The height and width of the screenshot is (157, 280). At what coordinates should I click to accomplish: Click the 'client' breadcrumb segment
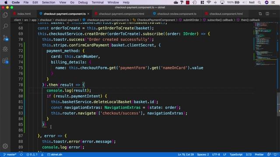click(17, 20)
